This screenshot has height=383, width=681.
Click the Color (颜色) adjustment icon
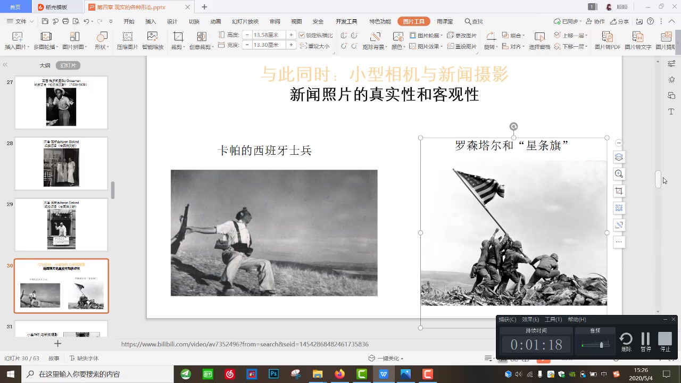tap(398, 37)
